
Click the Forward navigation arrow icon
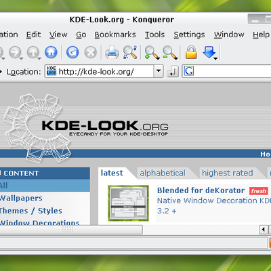(15, 52)
